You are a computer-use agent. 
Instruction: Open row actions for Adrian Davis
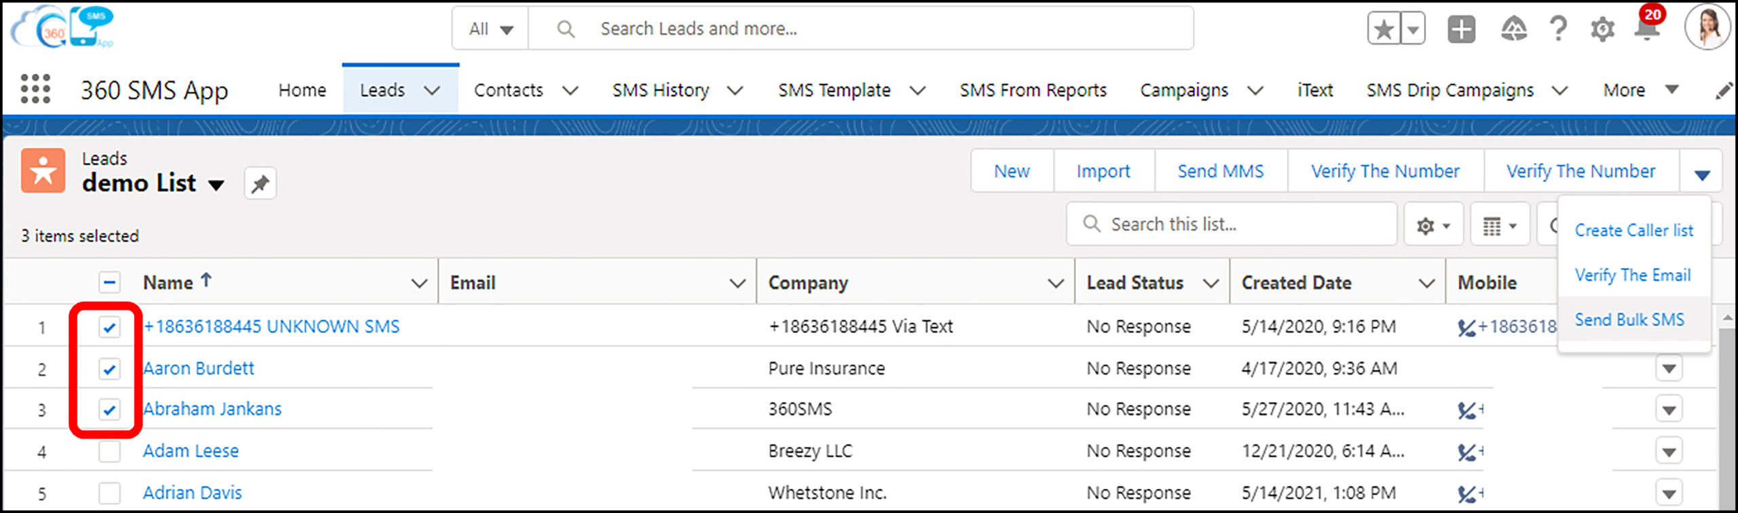pyautogui.click(x=1669, y=493)
